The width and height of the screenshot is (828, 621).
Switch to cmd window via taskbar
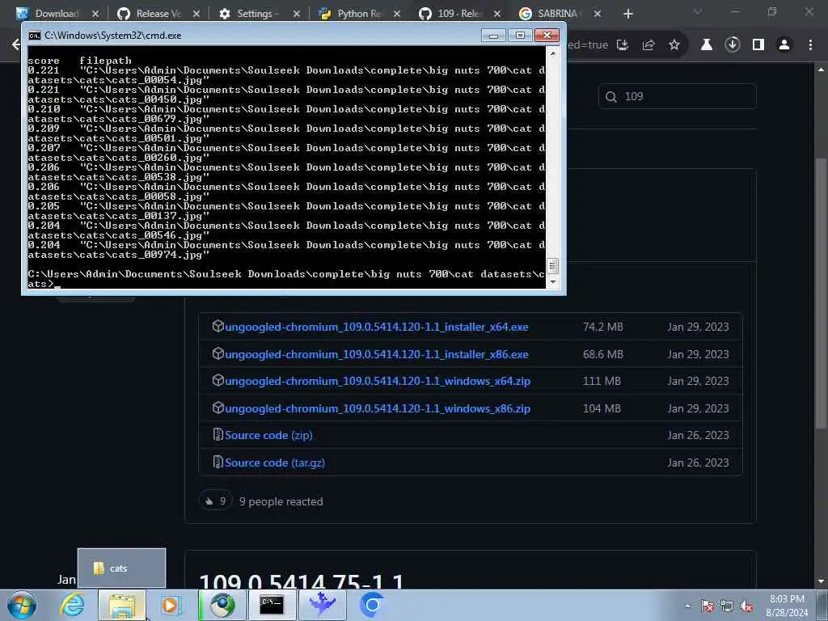click(272, 605)
